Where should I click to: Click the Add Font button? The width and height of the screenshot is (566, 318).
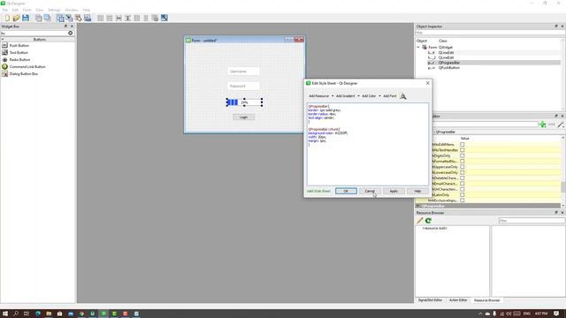coord(389,96)
